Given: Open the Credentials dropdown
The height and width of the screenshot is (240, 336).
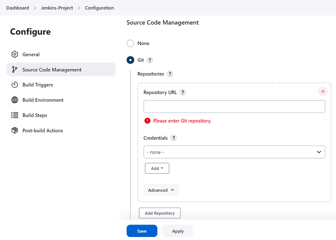Looking at the screenshot, I should tap(234, 152).
